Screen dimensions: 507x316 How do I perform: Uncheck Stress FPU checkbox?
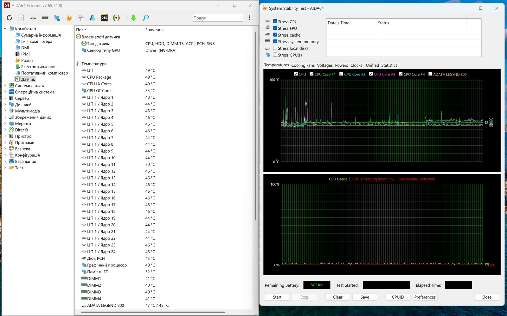[x=275, y=28]
